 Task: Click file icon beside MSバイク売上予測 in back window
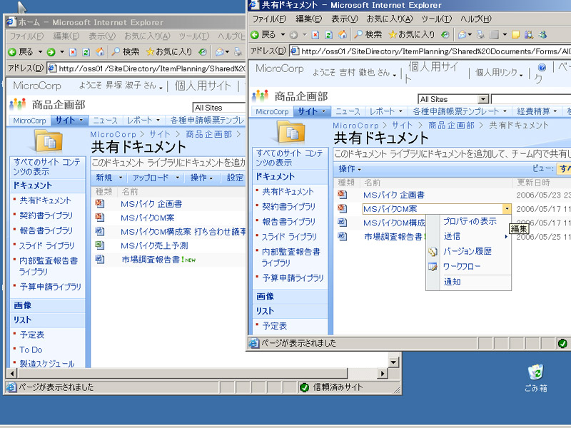(x=99, y=245)
